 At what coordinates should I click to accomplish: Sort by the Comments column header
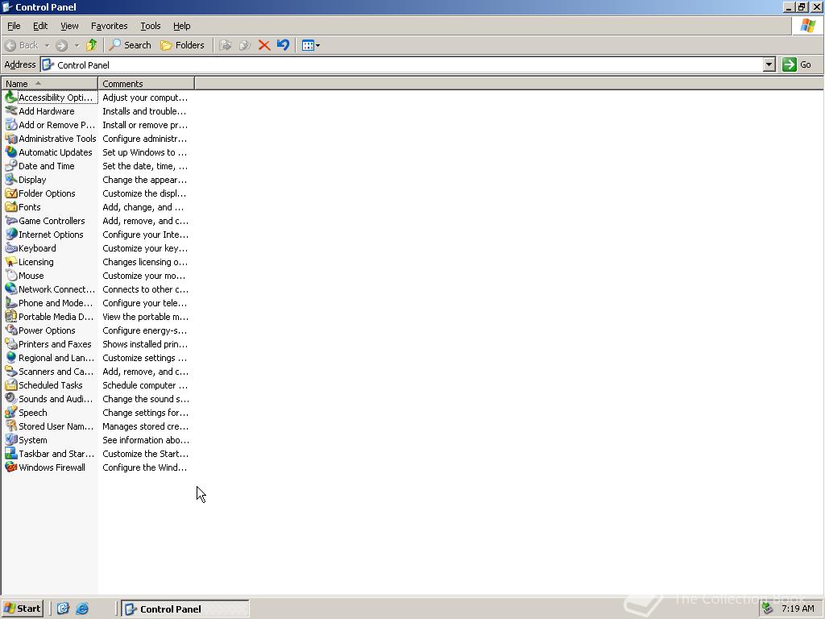coord(147,84)
